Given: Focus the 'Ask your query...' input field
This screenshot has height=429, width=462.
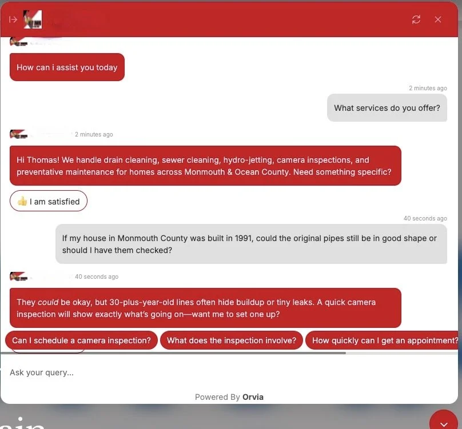Looking at the screenshot, I should (x=229, y=372).
